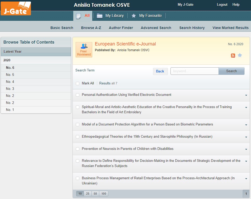The width and height of the screenshot is (251, 199).
Task: Click the folder icon for My Library
Action: (x=100, y=16)
